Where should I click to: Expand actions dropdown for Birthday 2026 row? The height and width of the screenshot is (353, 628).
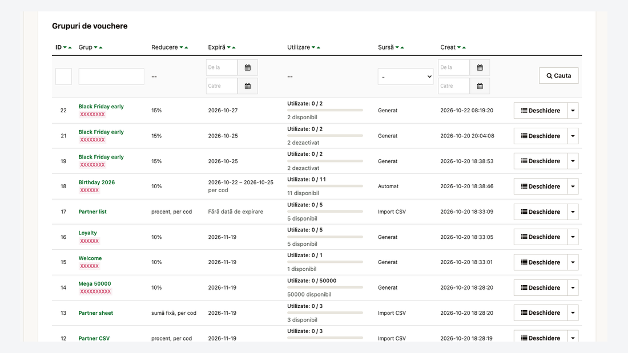(x=573, y=186)
